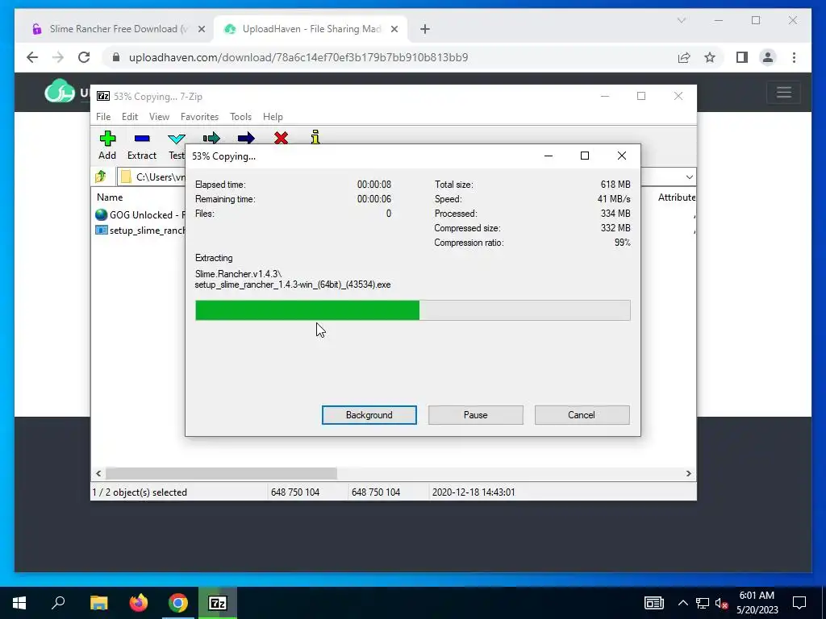This screenshot has width=826, height=619.
Task: Click the scroll left arrow in 7-Zip
Action: tap(98, 473)
